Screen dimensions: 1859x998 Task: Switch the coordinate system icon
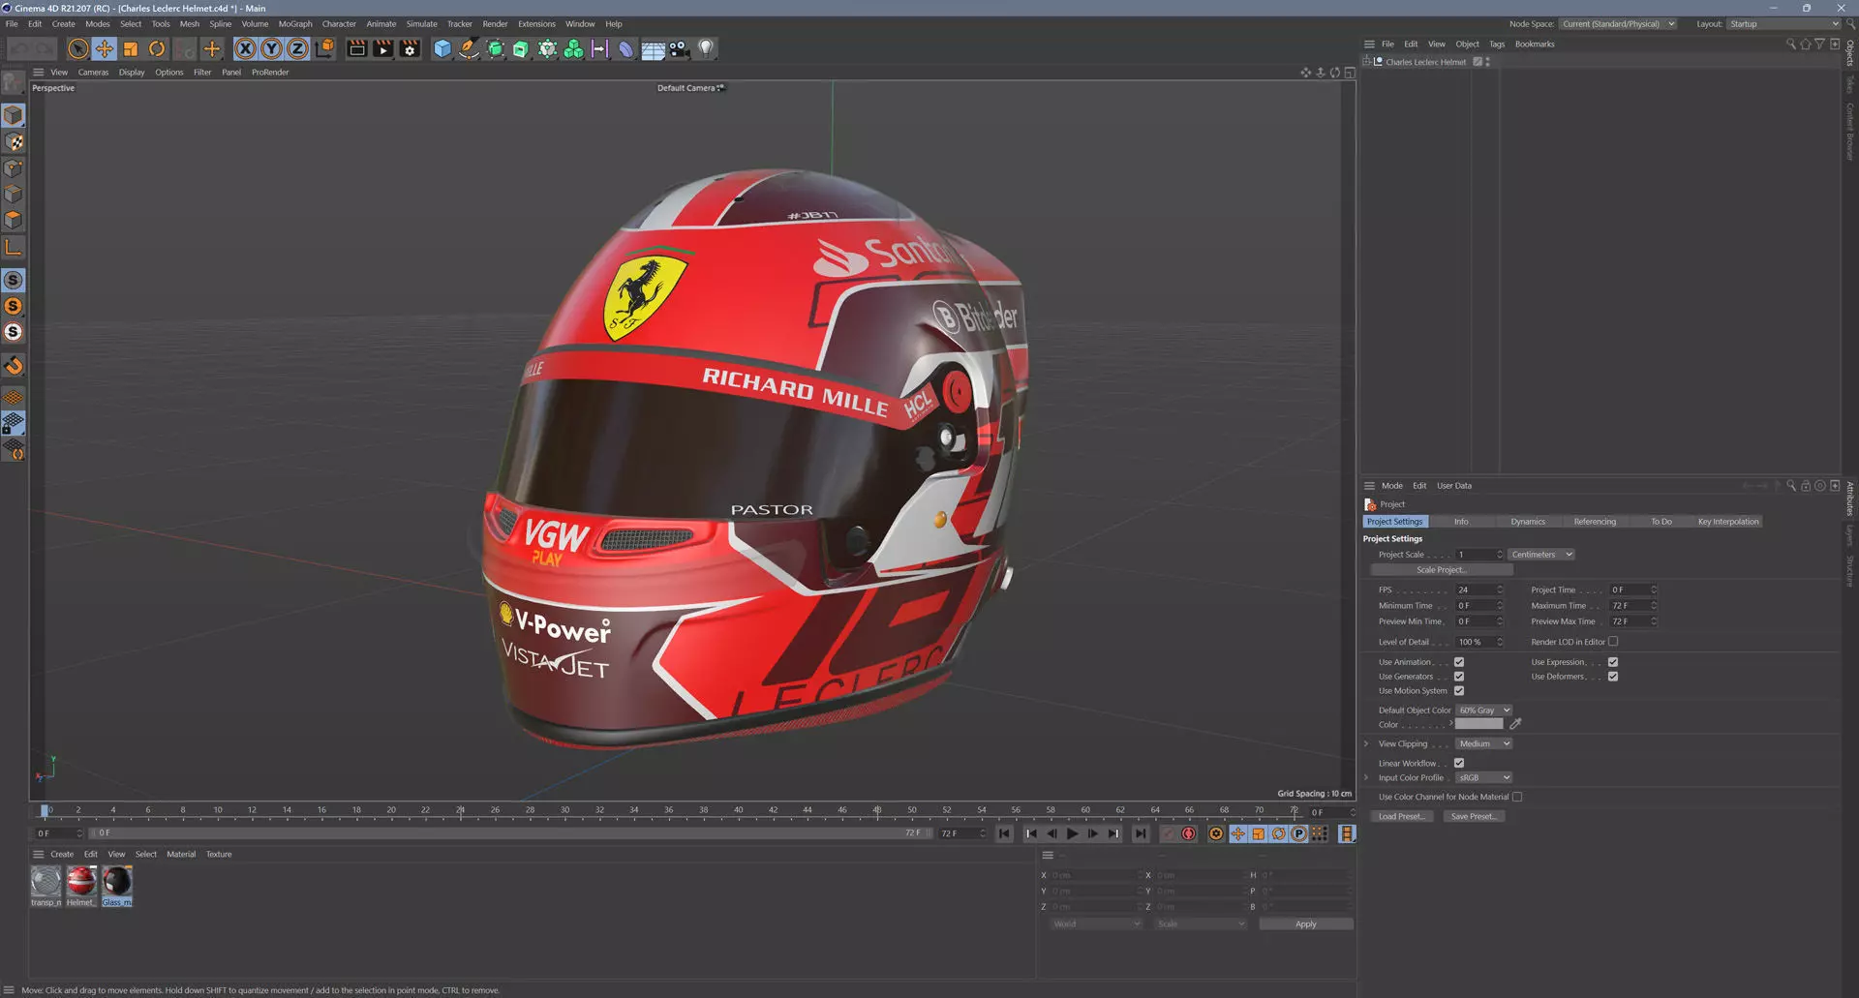tap(324, 48)
